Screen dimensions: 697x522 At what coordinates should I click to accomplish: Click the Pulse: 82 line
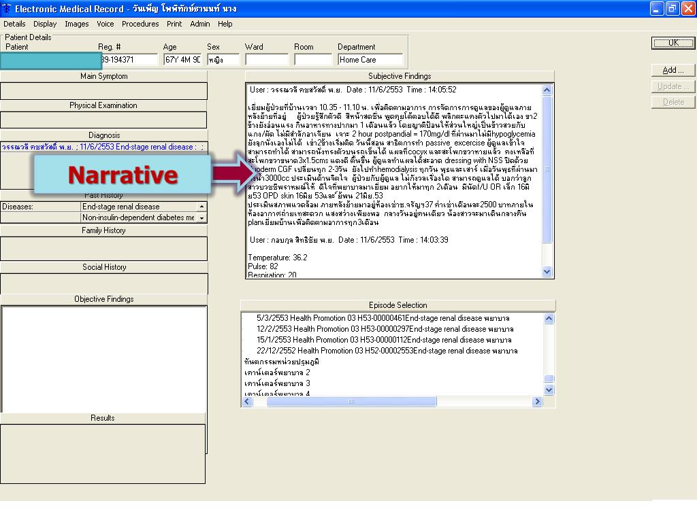[x=263, y=266]
